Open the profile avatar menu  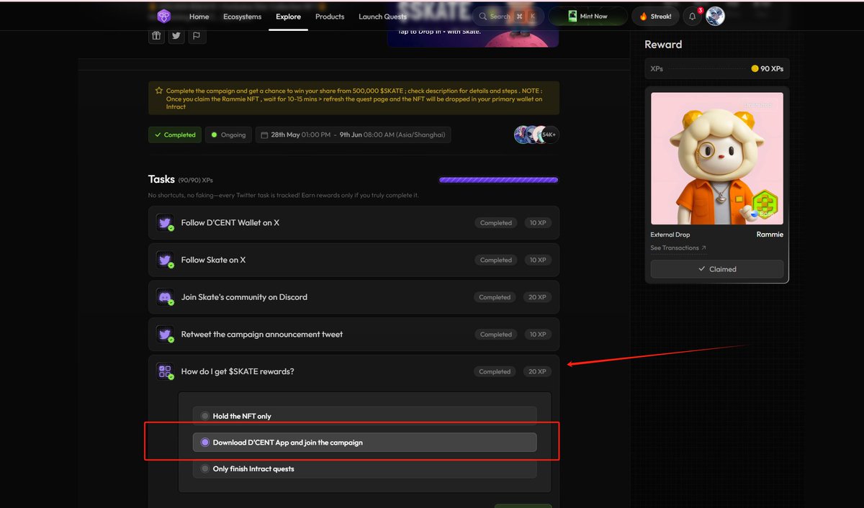(x=715, y=17)
